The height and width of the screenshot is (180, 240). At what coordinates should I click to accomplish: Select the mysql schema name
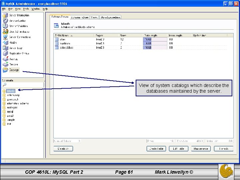pos(10,112)
